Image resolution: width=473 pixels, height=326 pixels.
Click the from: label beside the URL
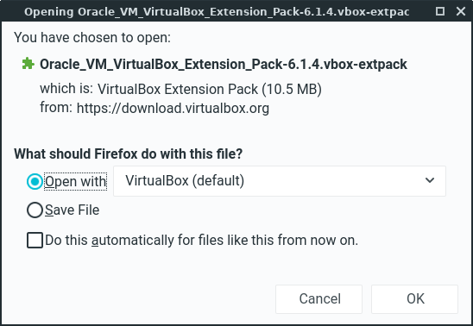point(56,107)
